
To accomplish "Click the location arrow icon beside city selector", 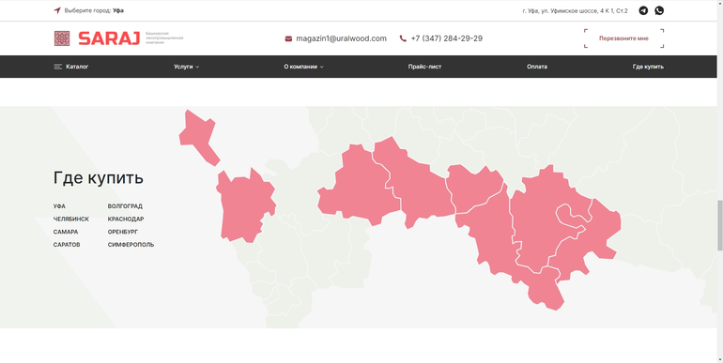I will [57, 10].
